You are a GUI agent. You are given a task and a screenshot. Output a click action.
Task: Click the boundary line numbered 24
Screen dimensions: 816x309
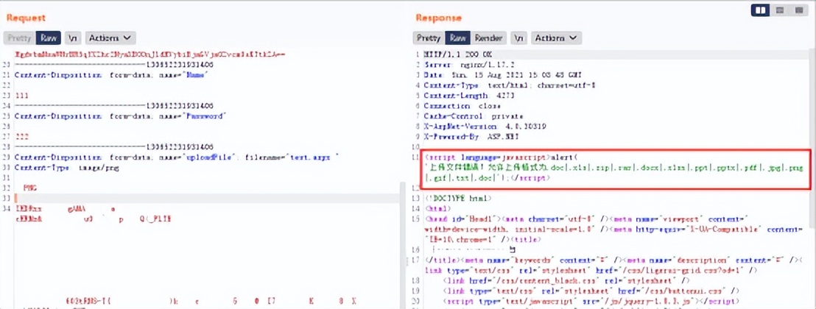113,106
